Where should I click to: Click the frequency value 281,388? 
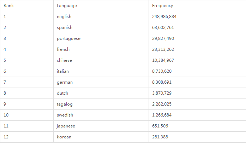click(160, 137)
